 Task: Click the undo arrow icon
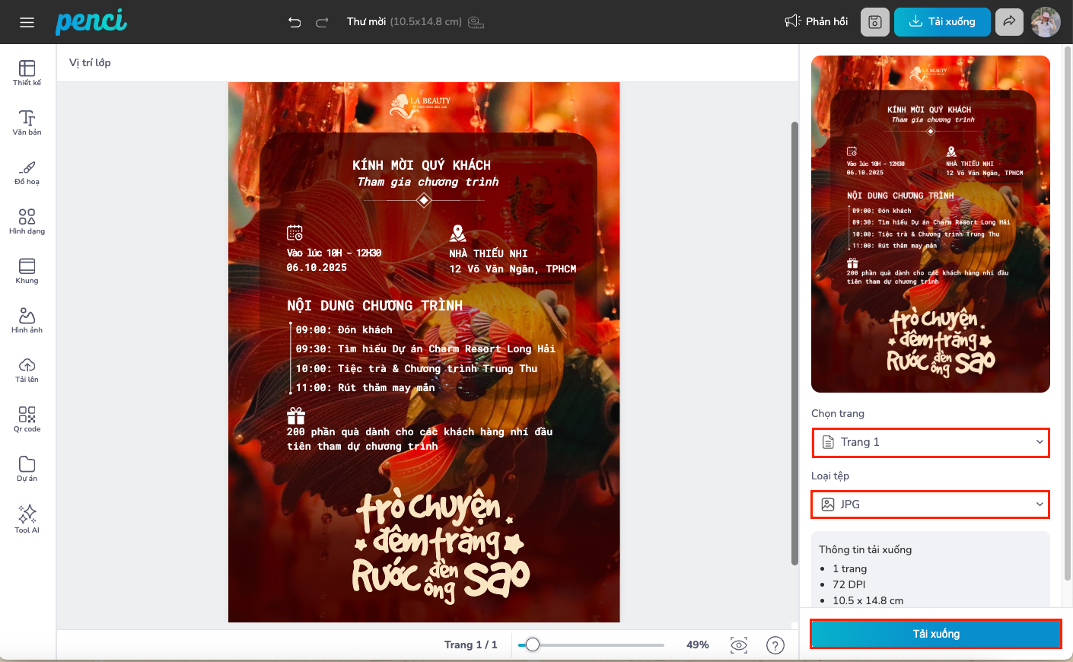click(x=295, y=22)
